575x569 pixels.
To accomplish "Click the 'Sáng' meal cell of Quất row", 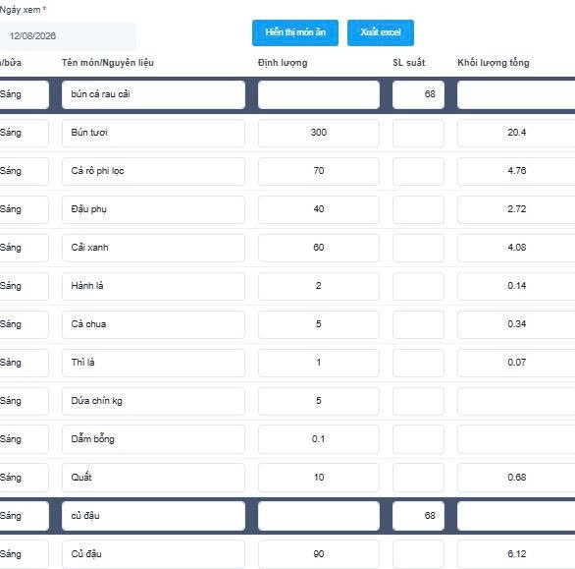I will (25, 478).
